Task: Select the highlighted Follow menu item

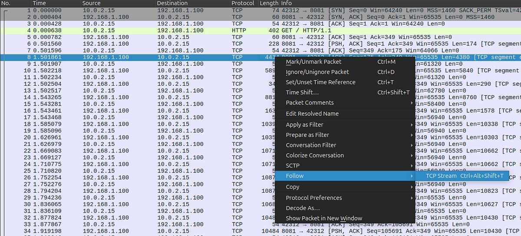Action: click(345, 176)
